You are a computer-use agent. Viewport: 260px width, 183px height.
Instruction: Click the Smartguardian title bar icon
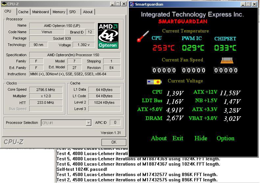click(x=132, y=4)
